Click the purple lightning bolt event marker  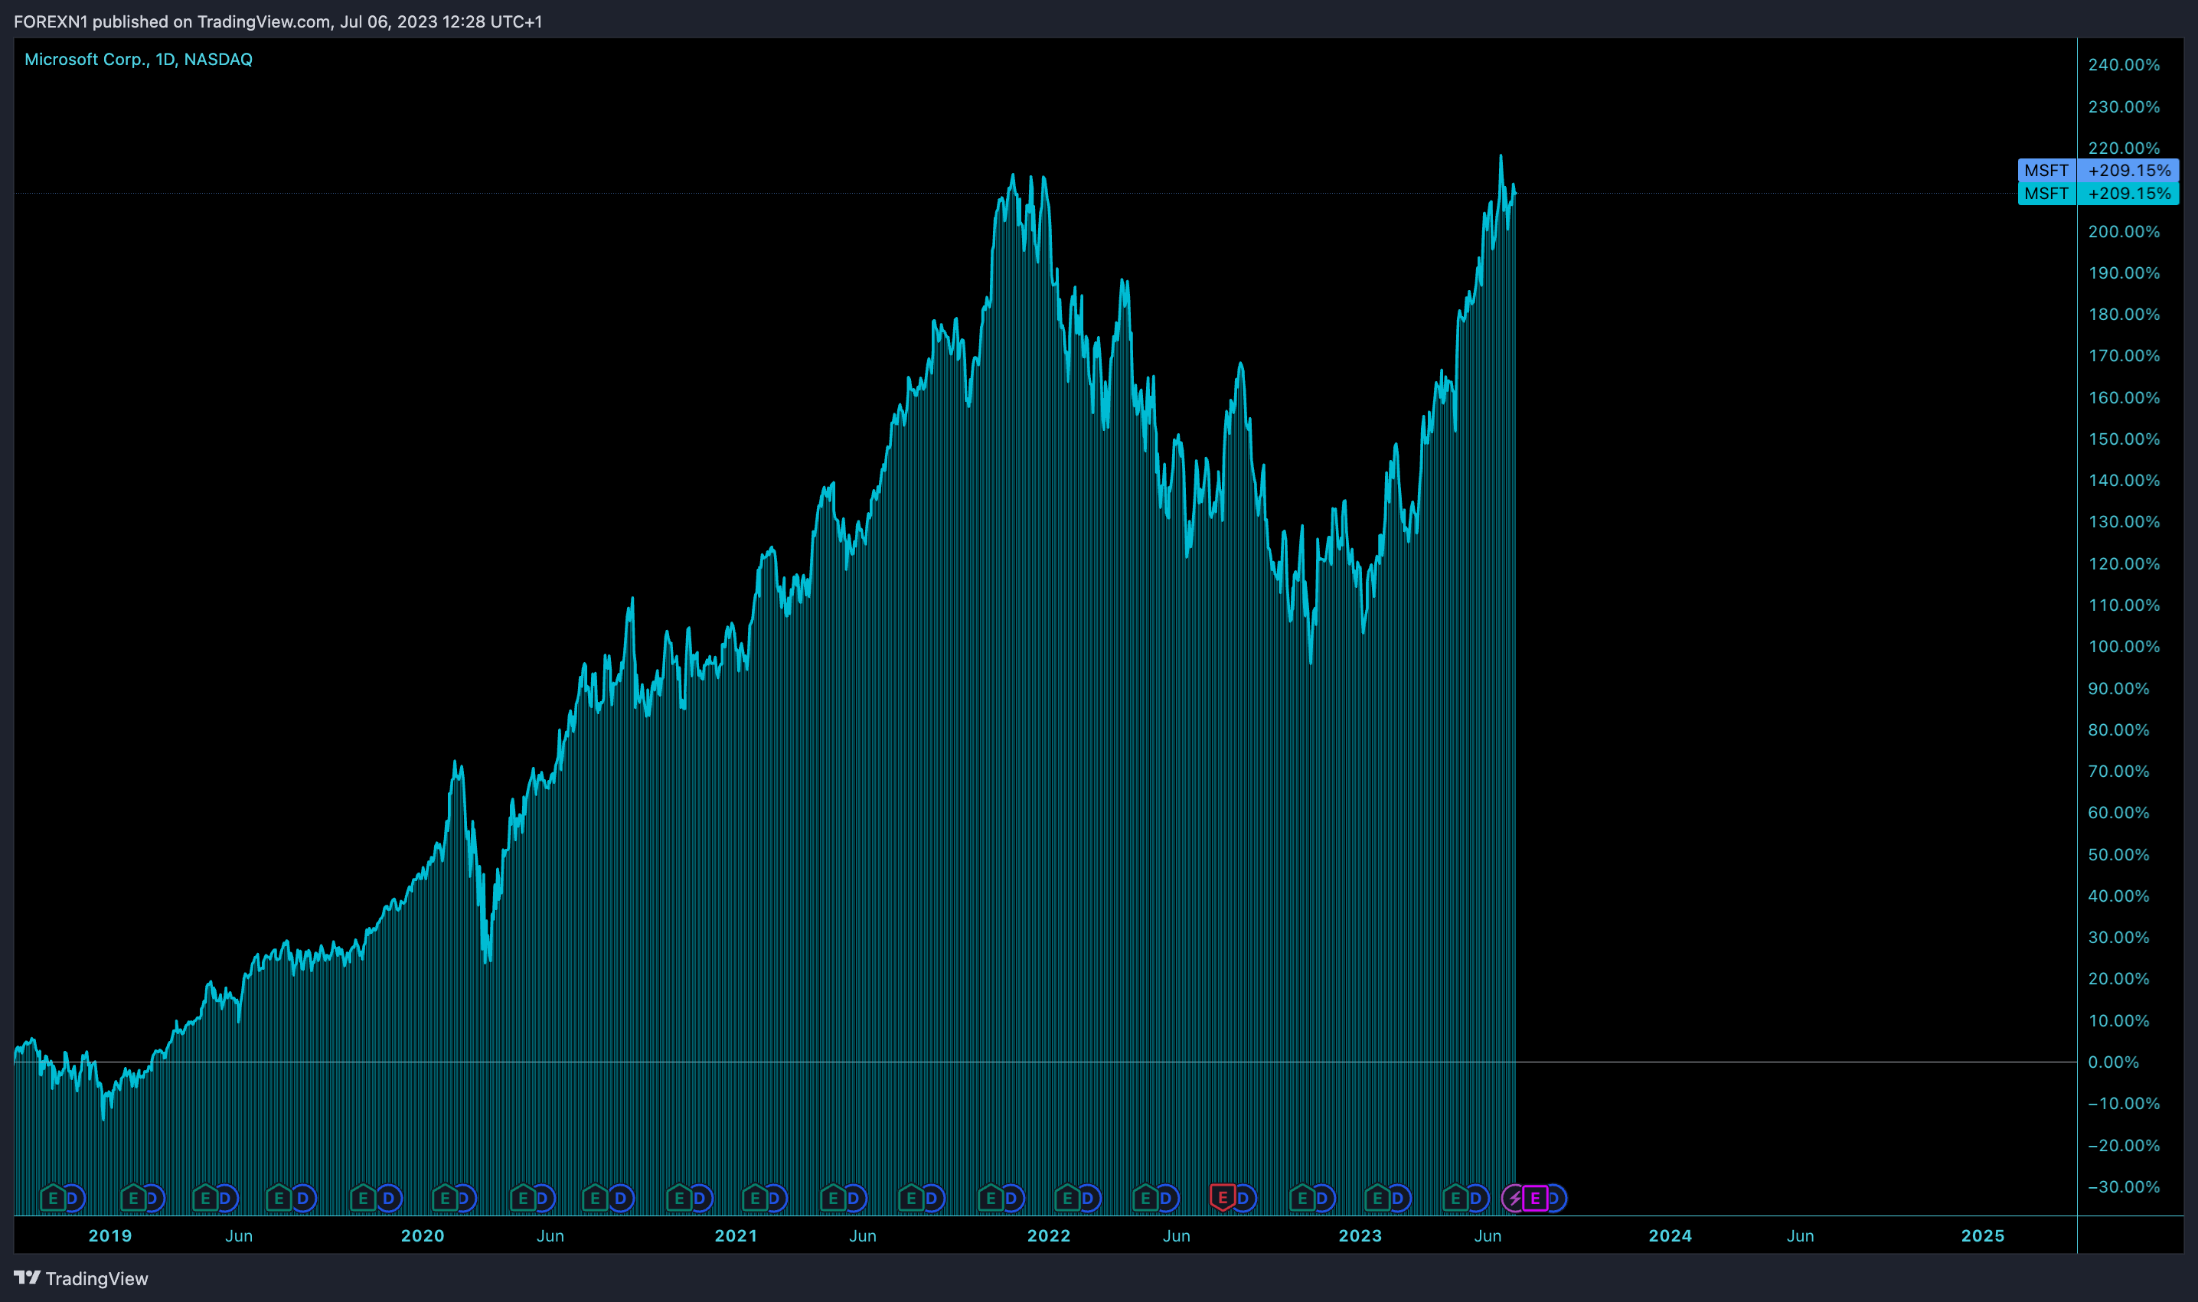1514,1198
